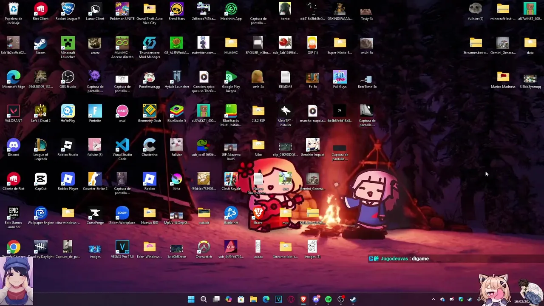Select Left 4 Dead 2 shortcut

pyautogui.click(x=41, y=113)
